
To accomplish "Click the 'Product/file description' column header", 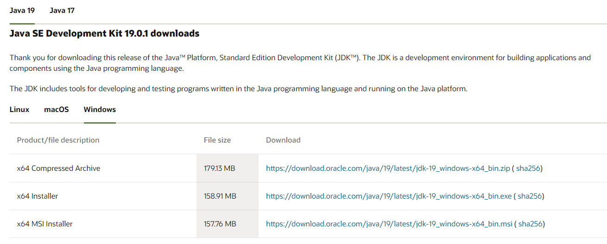I will (x=58, y=140).
